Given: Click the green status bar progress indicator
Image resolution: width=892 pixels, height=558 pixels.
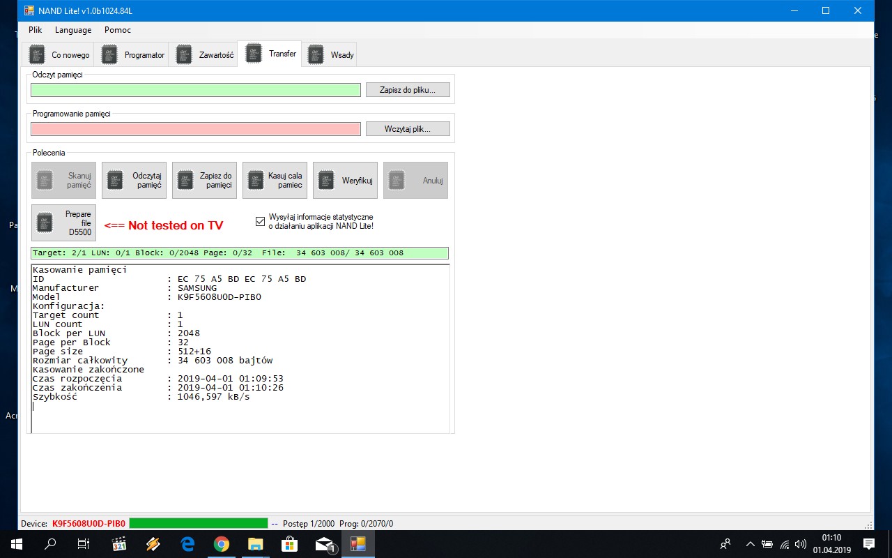Looking at the screenshot, I should (199, 523).
